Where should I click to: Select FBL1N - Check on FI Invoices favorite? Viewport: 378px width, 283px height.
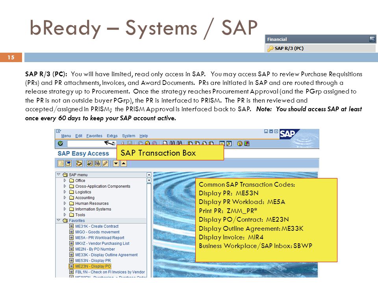pyautogui.click(x=110, y=272)
